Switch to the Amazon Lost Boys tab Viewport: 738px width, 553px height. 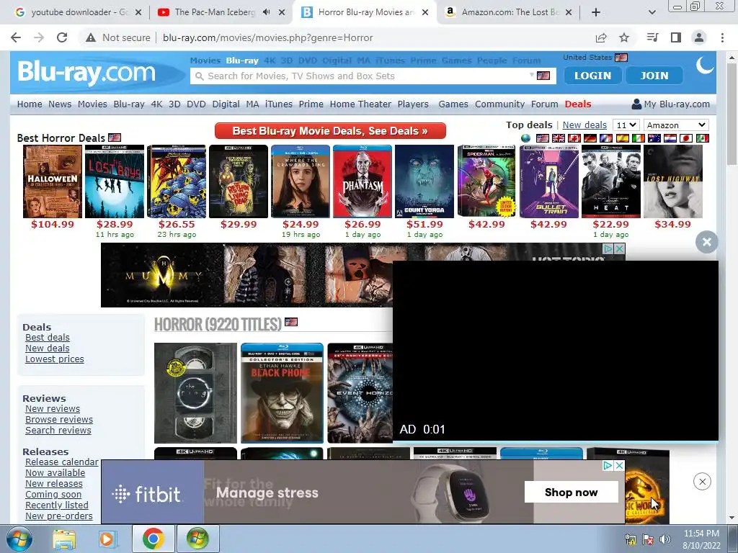(x=508, y=12)
